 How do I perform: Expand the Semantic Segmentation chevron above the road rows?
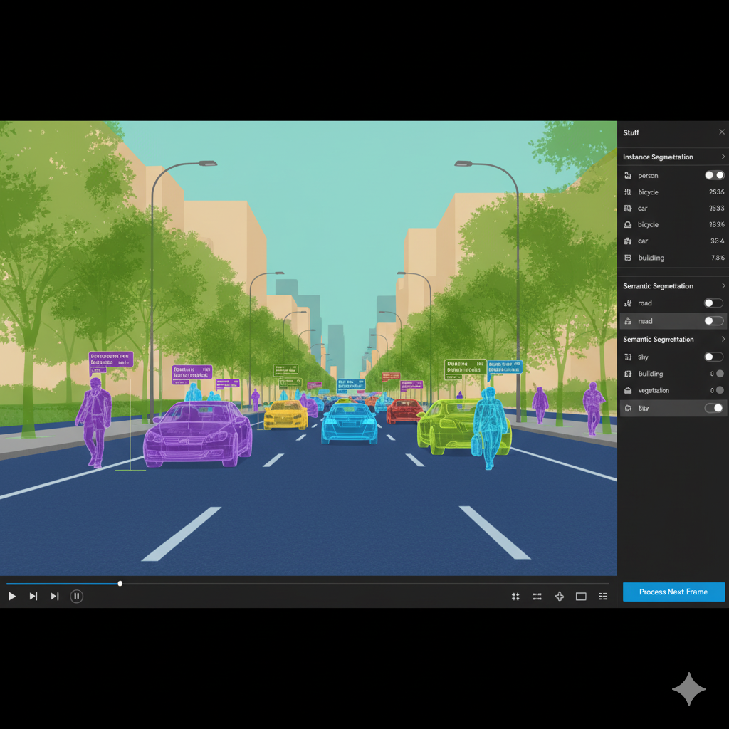[723, 286]
